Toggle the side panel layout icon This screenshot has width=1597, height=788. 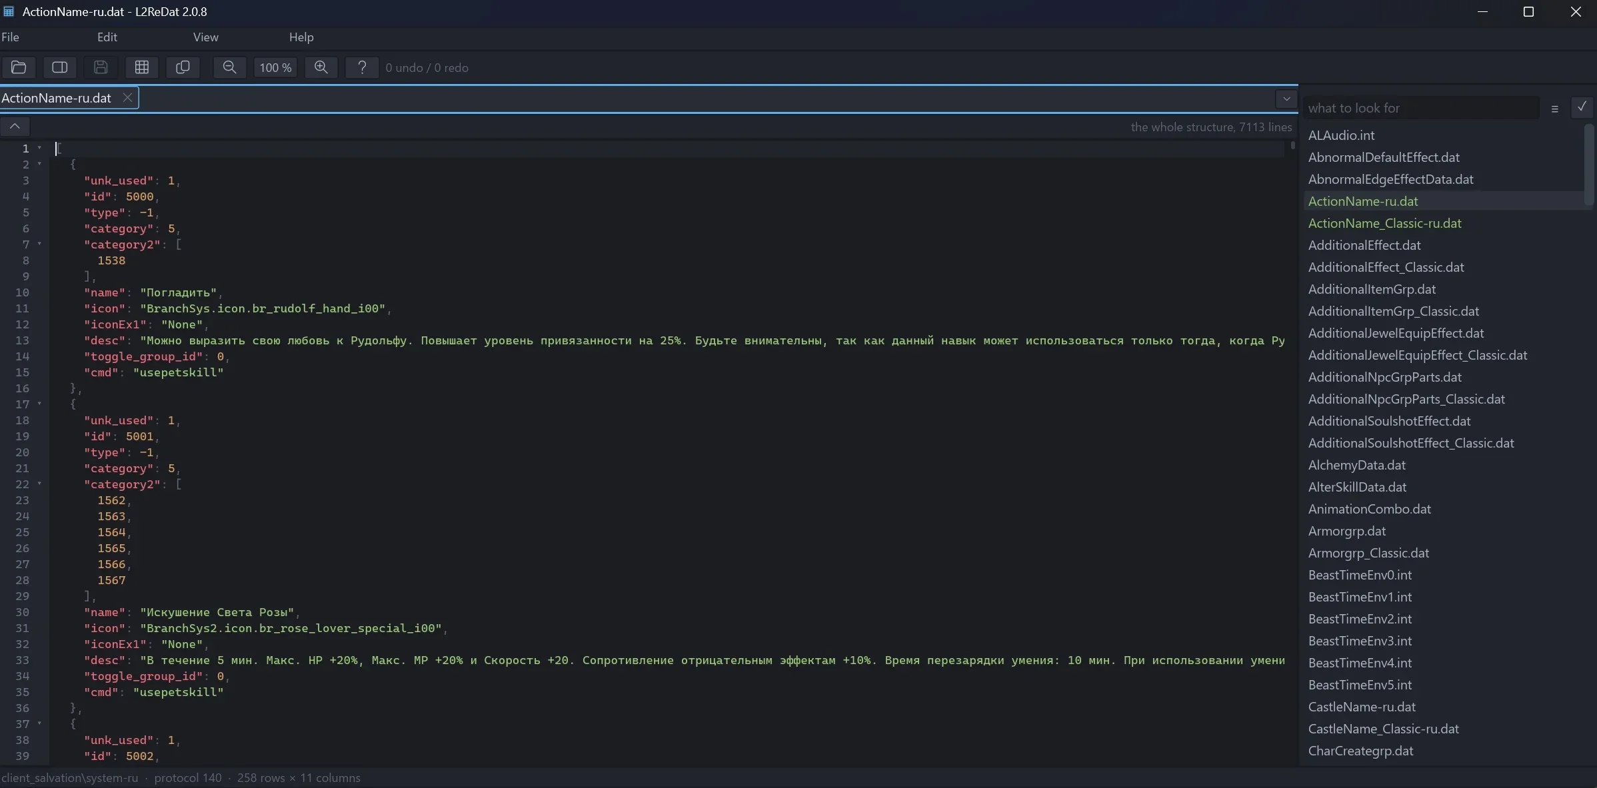[60, 67]
